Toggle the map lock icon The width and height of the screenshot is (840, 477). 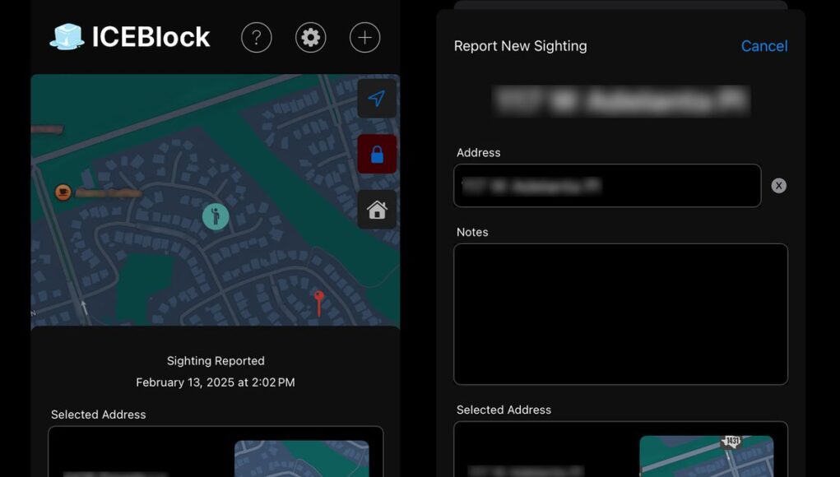click(377, 154)
